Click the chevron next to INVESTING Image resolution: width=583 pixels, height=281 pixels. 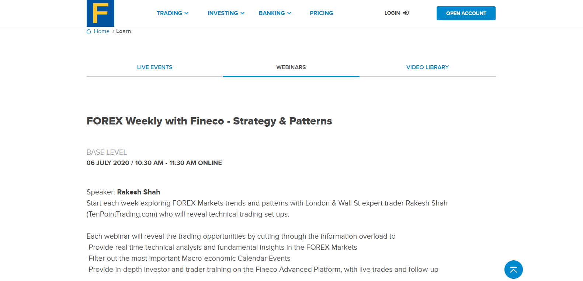coord(242,13)
